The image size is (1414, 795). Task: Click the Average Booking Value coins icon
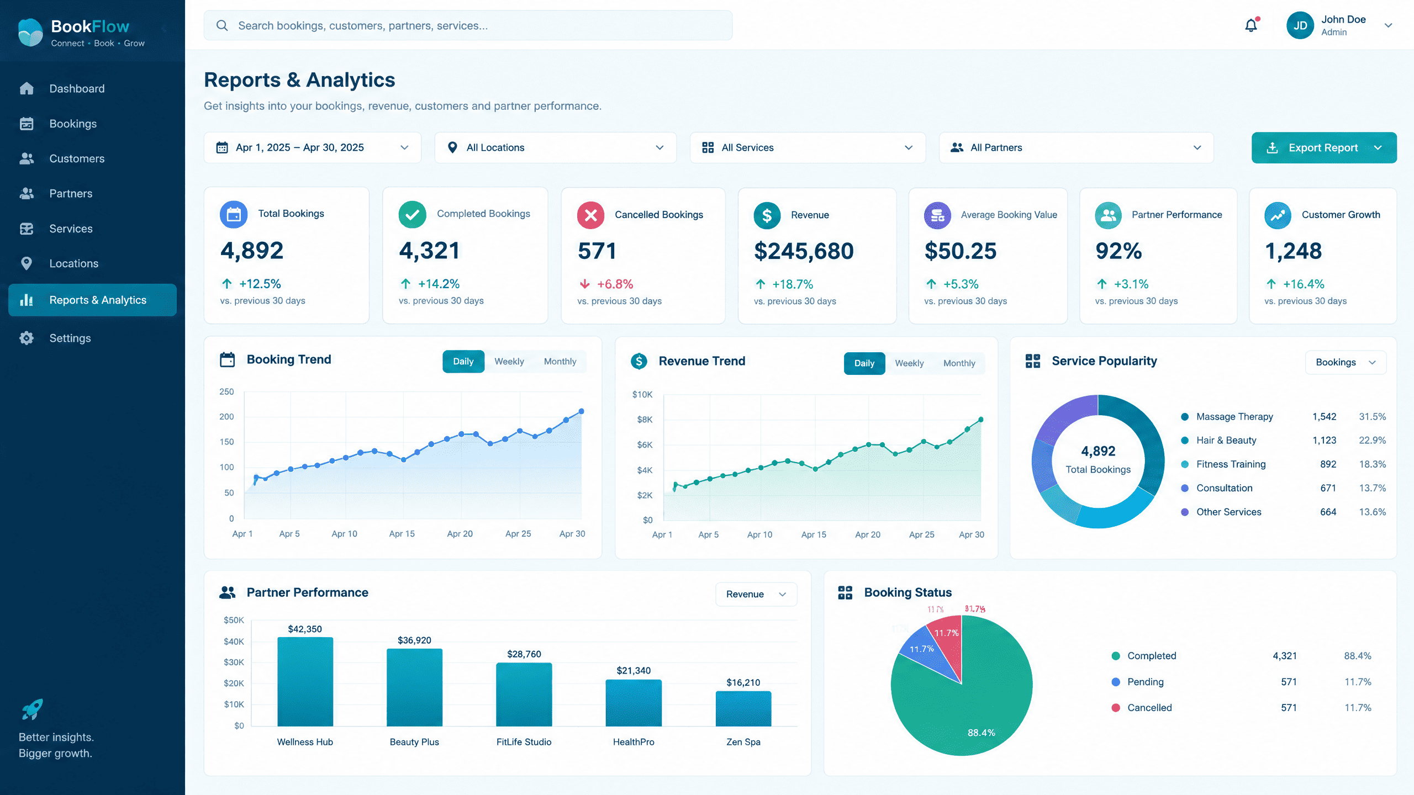tap(938, 215)
